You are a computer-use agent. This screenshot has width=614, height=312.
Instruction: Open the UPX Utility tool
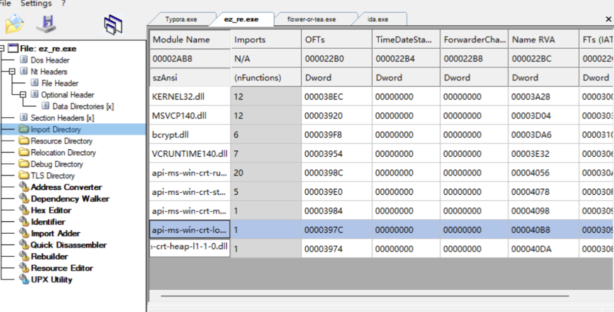tap(51, 279)
